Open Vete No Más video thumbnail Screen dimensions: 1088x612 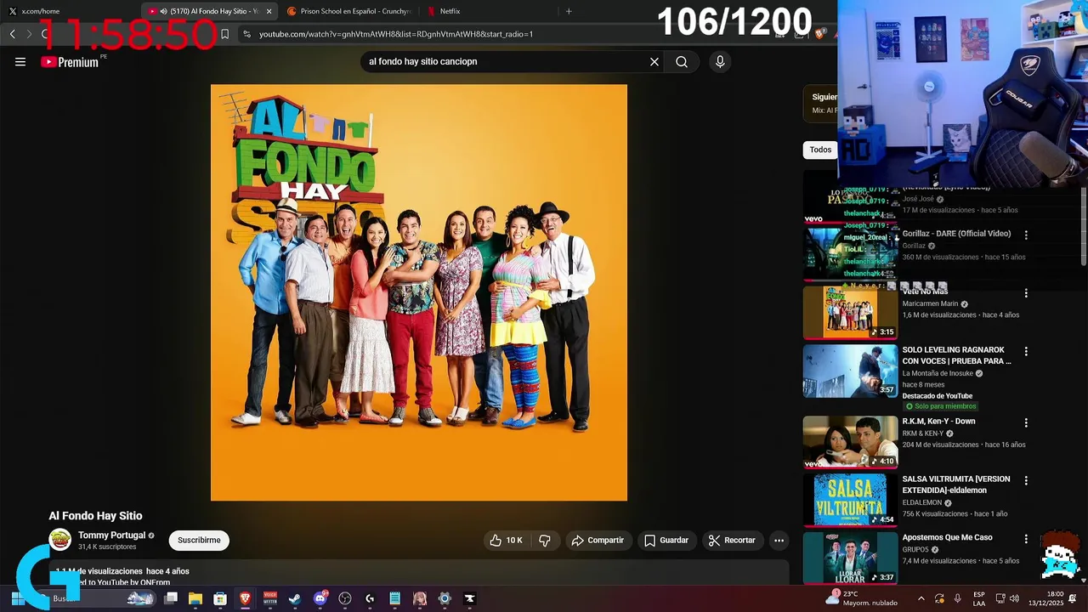click(850, 313)
